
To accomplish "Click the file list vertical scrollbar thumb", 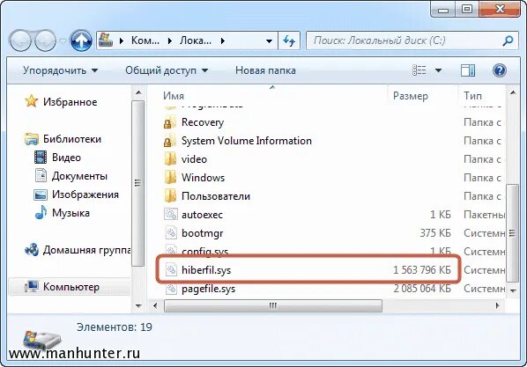I will (512, 232).
